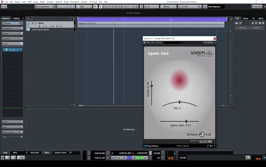Viewport: 266px width, 167px height.
Task: Open the MixConsole lower zone tab
Action: click(35, 153)
